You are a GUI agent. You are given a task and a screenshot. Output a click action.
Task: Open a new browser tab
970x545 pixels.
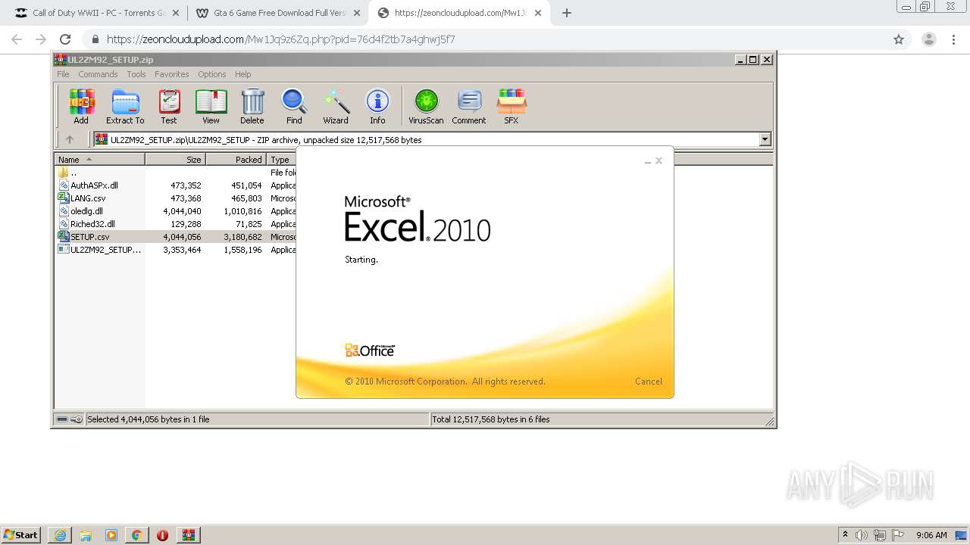(x=566, y=13)
